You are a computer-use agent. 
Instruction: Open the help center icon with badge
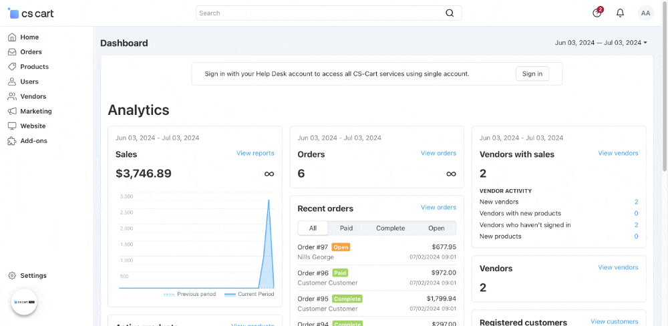click(x=597, y=13)
